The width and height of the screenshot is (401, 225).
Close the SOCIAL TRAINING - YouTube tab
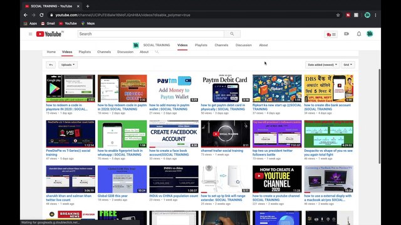click(x=78, y=6)
